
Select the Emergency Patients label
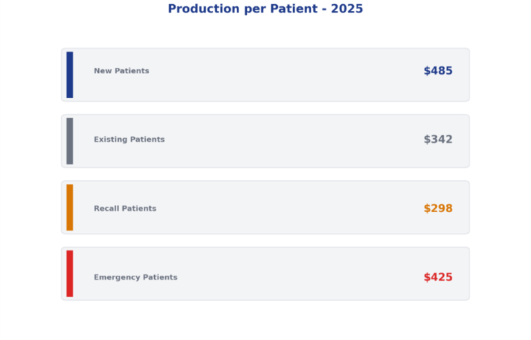[136, 277]
